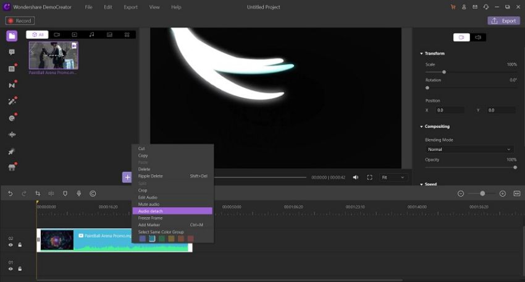Open the Annotations sidebar icon

click(12, 52)
